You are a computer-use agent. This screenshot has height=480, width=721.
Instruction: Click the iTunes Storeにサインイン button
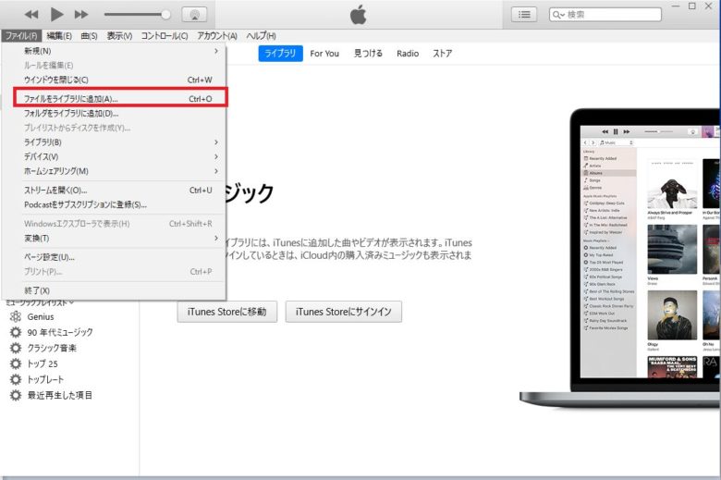pos(344,312)
